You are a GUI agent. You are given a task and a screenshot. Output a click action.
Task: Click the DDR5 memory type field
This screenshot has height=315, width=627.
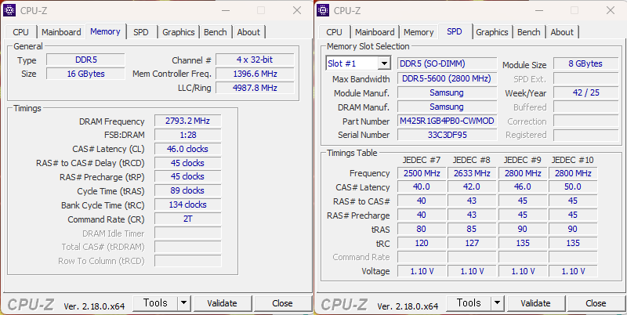(86, 60)
